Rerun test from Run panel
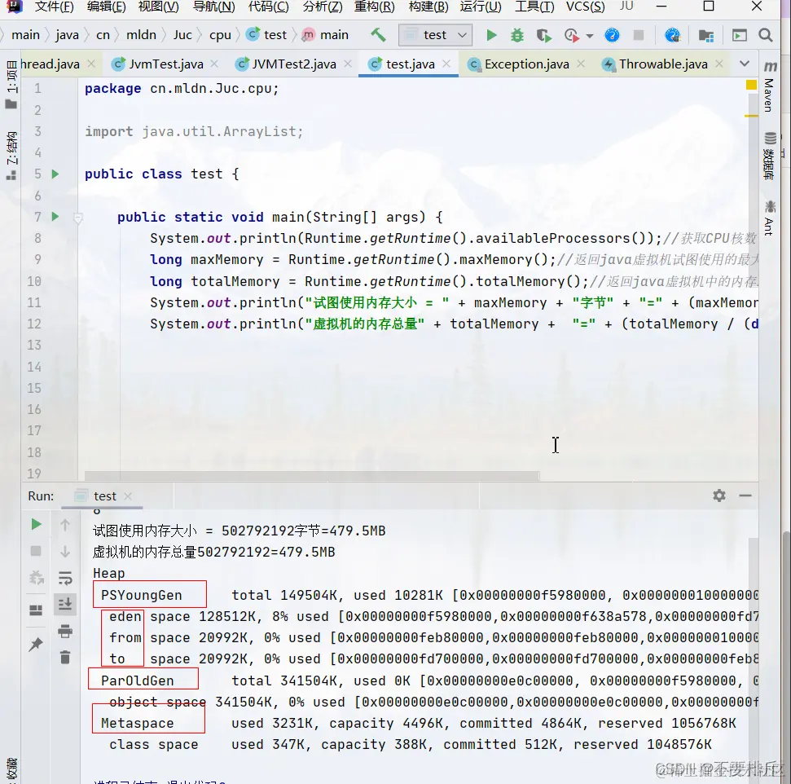This screenshot has height=784, width=791. pyautogui.click(x=36, y=525)
